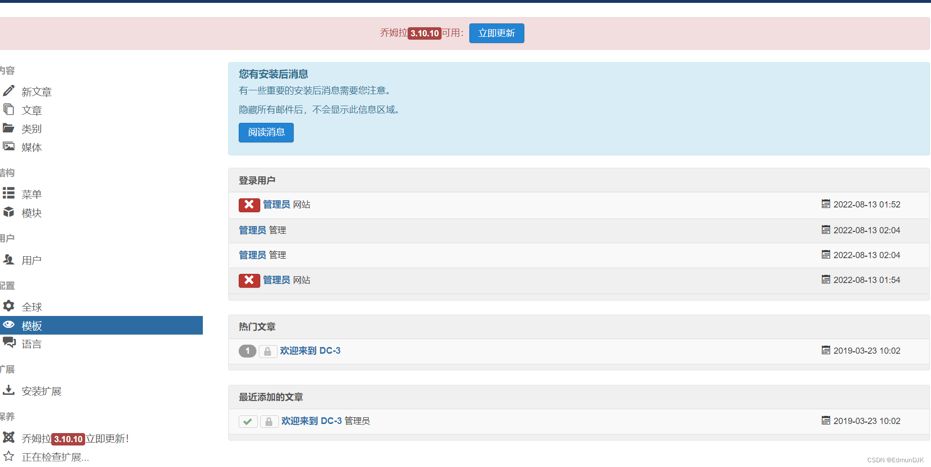Viewport: 931px width, 467px height.
Task: Open 用户 via the user icon
Action: coord(9,259)
